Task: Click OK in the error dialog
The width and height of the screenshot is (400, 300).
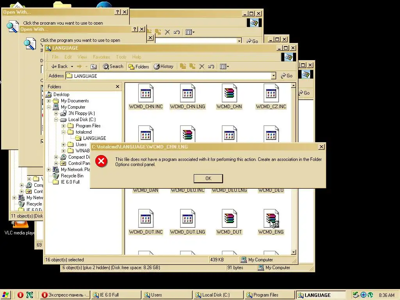Action: [x=208, y=178]
